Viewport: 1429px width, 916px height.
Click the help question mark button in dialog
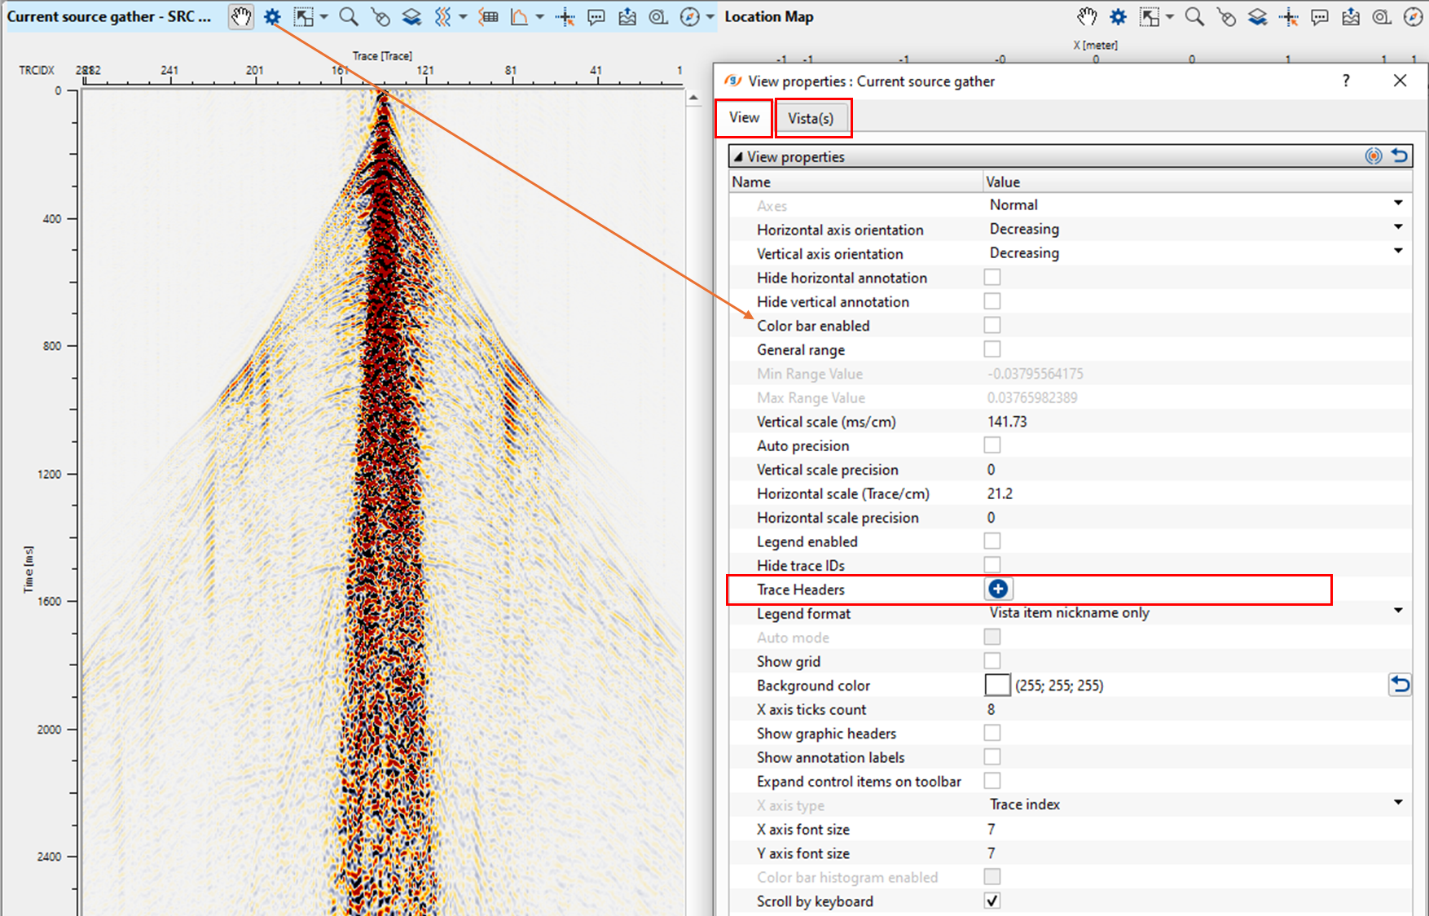click(1346, 81)
